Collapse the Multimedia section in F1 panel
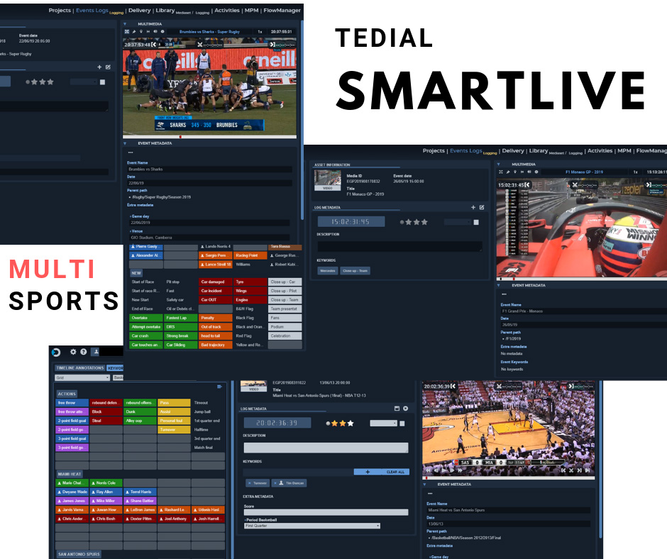The width and height of the screenshot is (667, 559). point(499,164)
